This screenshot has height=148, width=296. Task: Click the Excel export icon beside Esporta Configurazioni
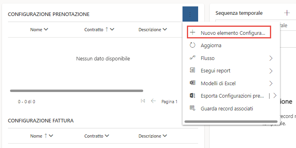tap(193, 96)
